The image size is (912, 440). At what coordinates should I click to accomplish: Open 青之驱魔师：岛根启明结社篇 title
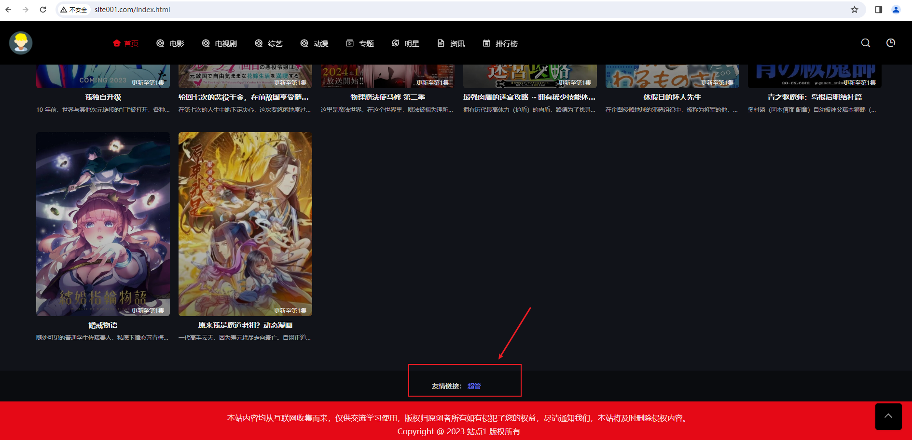coord(815,97)
